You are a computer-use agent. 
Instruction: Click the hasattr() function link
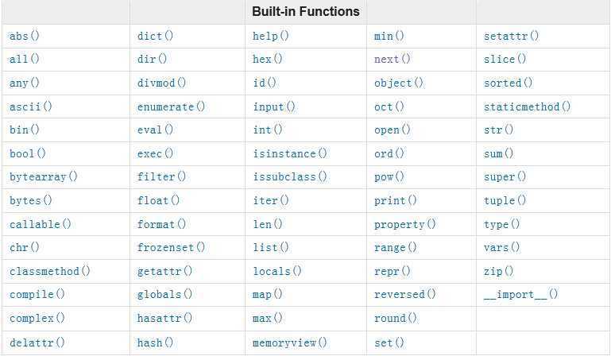[x=164, y=319]
